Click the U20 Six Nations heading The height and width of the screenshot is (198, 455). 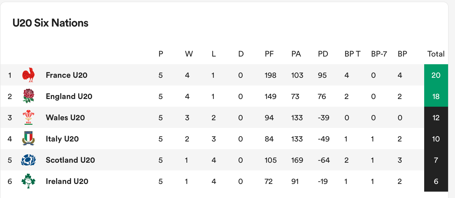pos(50,23)
